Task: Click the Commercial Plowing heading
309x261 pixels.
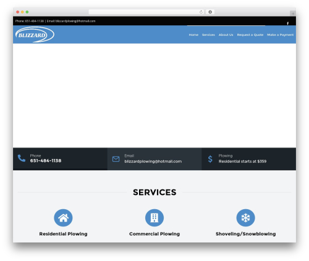Action: click(x=154, y=234)
